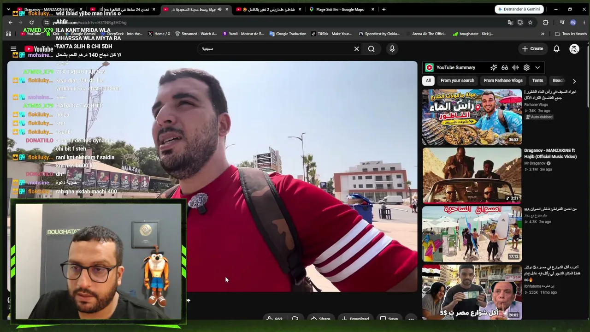This screenshot has width=590, height=332.
Task: Bookmark this page with the star
Action: [x=531, y=22]
